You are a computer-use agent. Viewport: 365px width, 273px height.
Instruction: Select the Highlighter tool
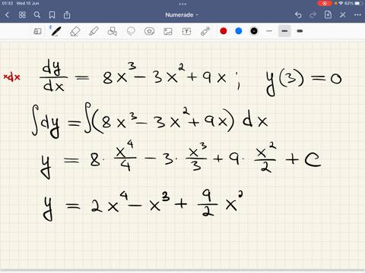click(94, 31)
